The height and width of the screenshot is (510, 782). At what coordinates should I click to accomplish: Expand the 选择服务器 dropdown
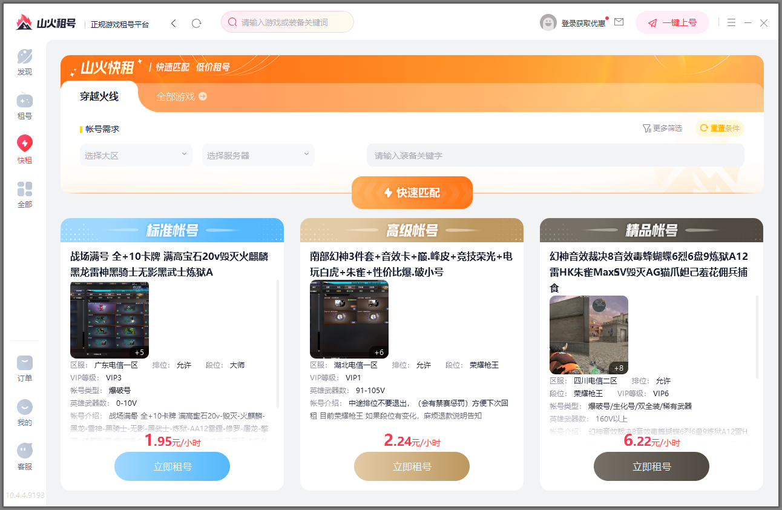pos(258,155)
